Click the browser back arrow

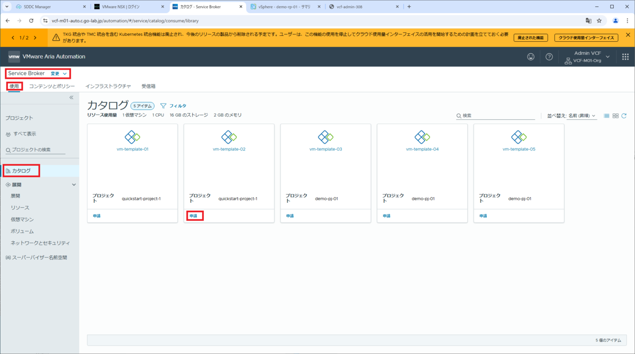tap(8, 21)
